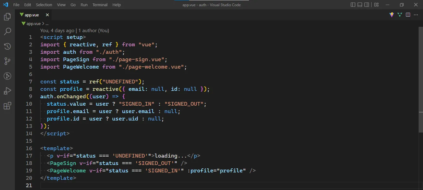423x190 pixels.
Task: Toggle the Split Editor layout icon
Action: tap(408, 15)
